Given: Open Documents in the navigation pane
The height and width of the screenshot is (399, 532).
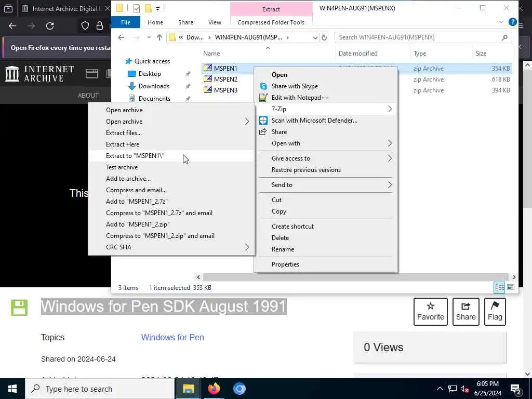Looking at the screenshot, I should point(149,98).
